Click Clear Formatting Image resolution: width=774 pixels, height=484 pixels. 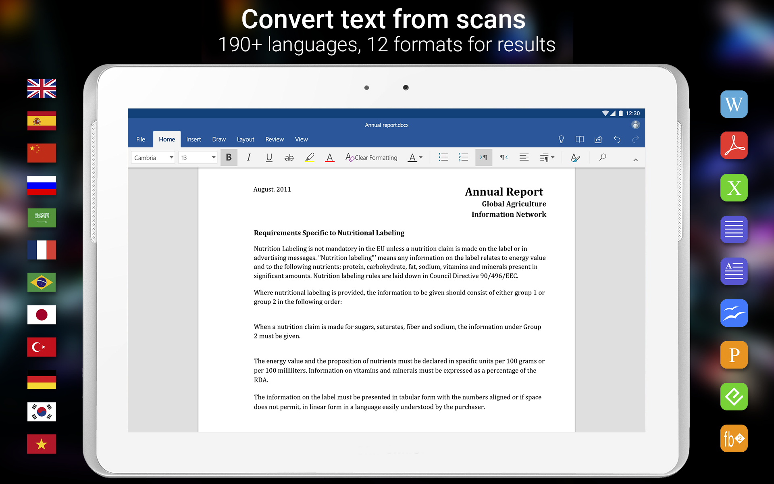(x=371, y=157)
